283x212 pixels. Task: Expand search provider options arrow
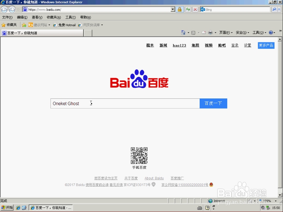(279, 9)
